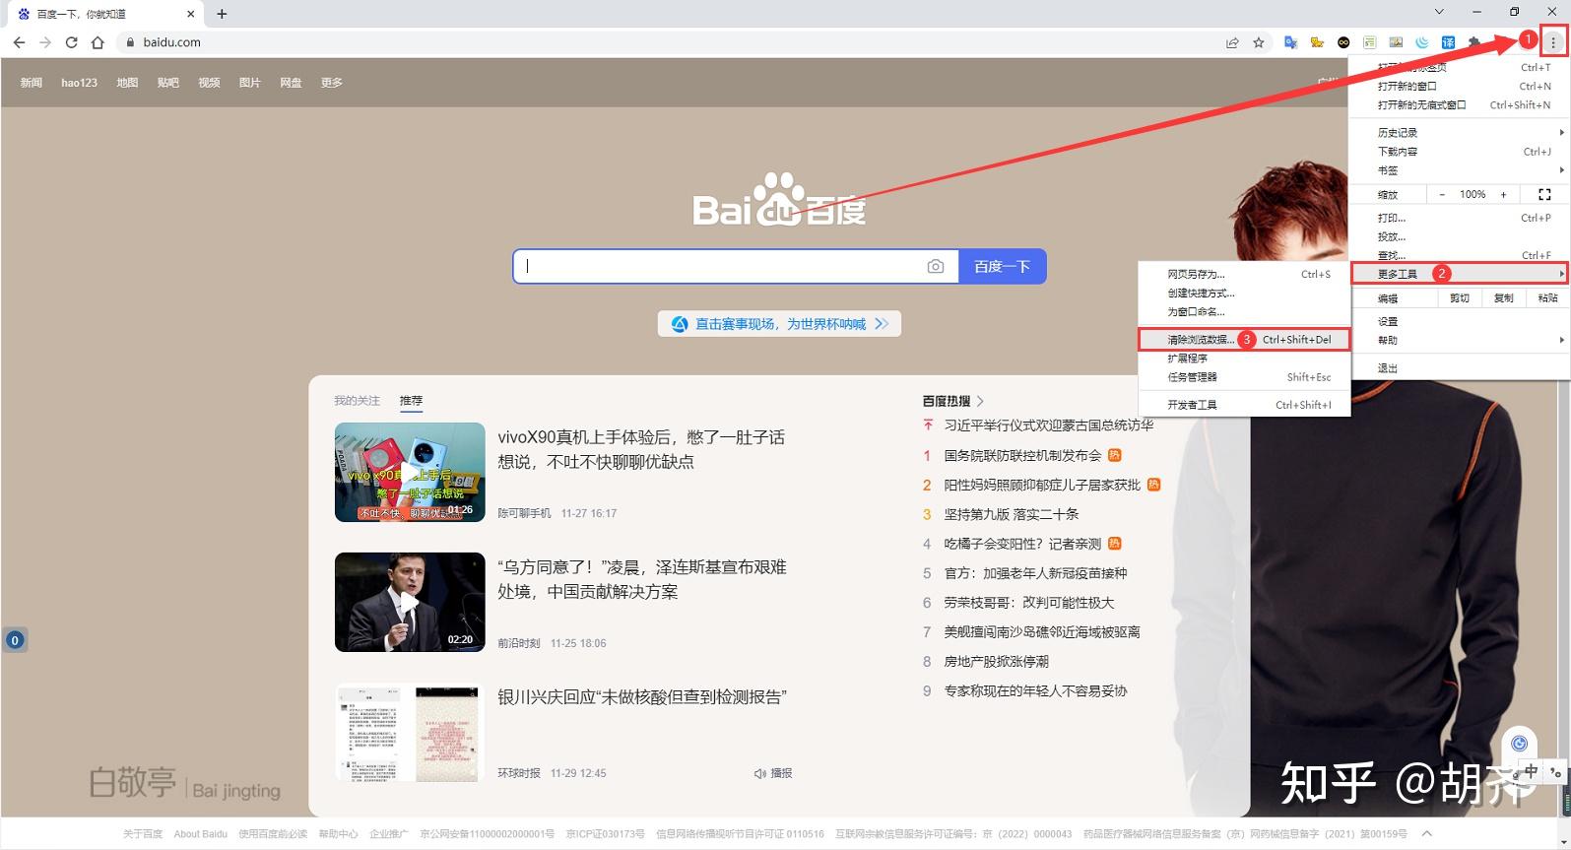Click 关于百度 footer link
The height and width of the screenshot is (850, 1571).
pos(143,834)
